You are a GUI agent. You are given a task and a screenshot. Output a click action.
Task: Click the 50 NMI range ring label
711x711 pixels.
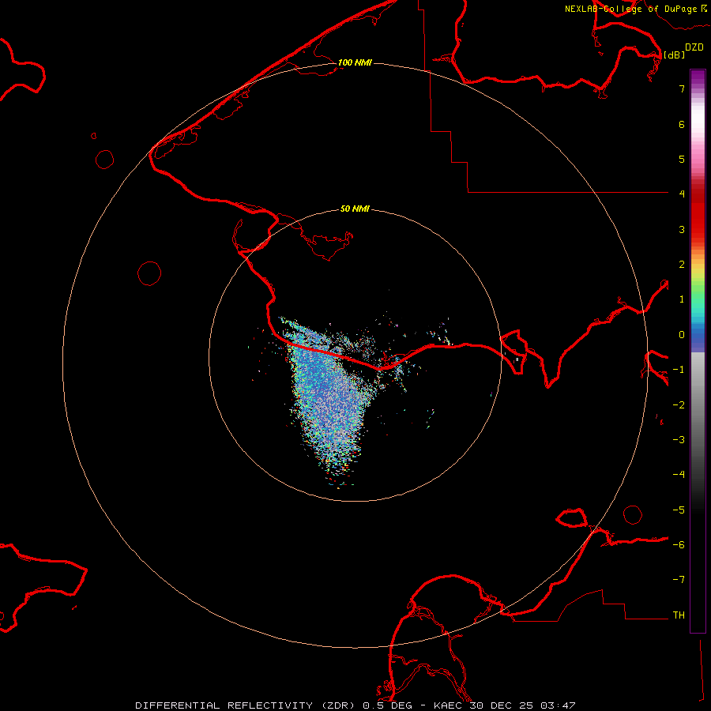pyautogui.click(x=355, y=209)
